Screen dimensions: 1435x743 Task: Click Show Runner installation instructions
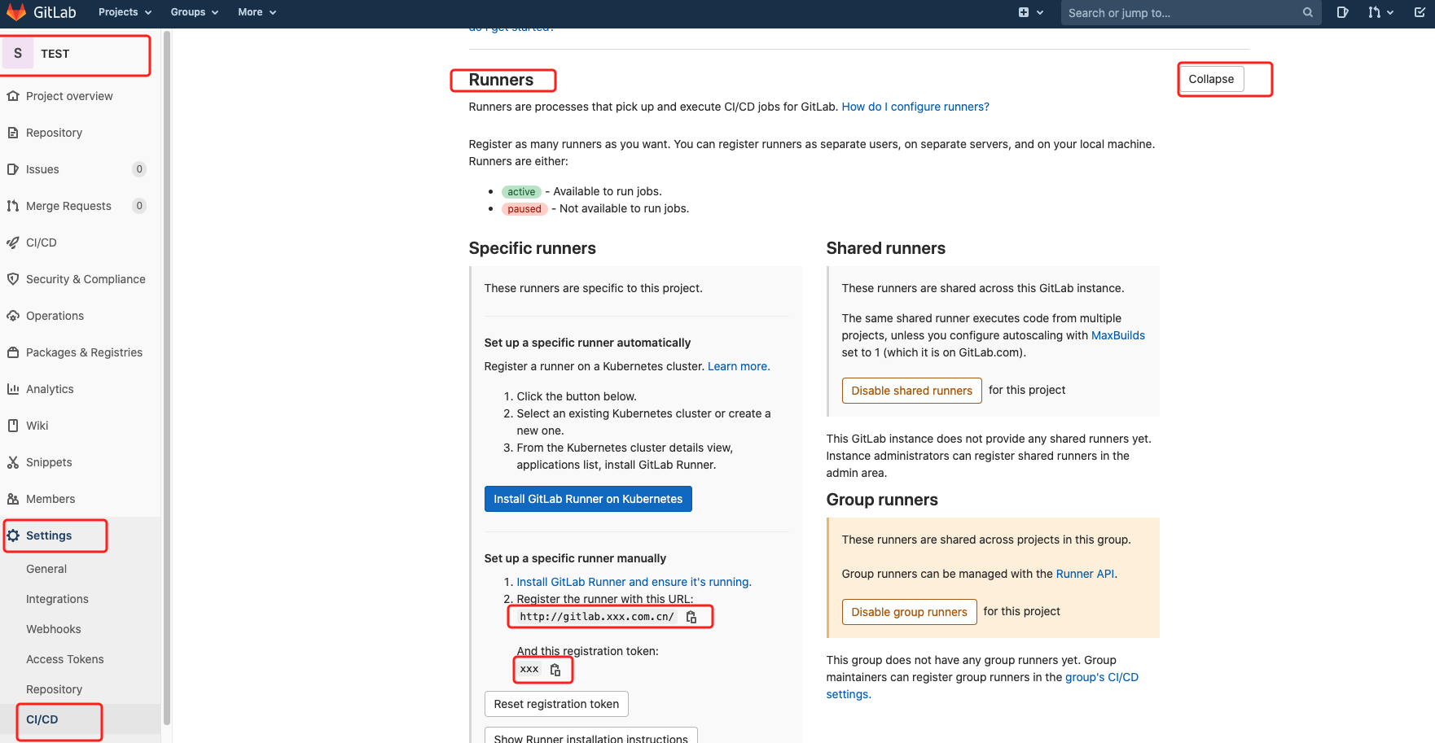tap(590, 736)
